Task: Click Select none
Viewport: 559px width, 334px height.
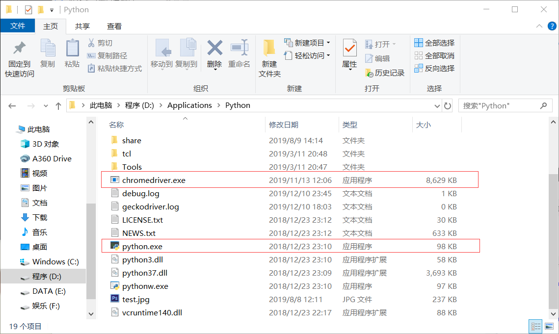Action: click(x=434, y=55)
